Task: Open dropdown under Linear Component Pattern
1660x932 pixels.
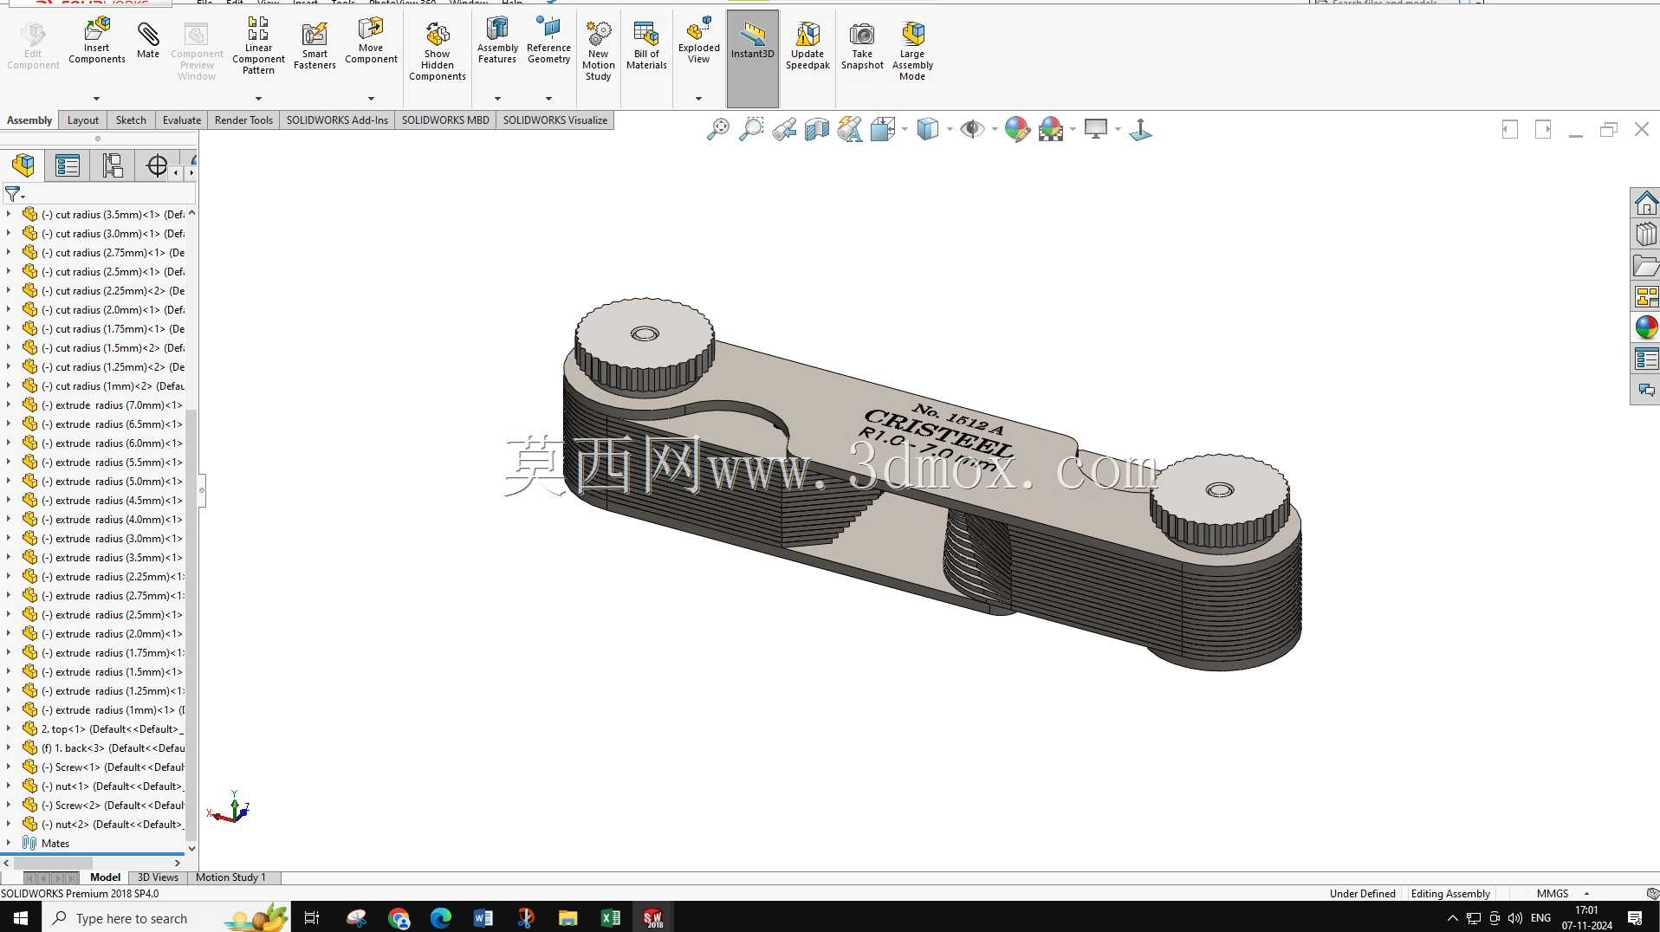Action: click(x=258, y=99)
